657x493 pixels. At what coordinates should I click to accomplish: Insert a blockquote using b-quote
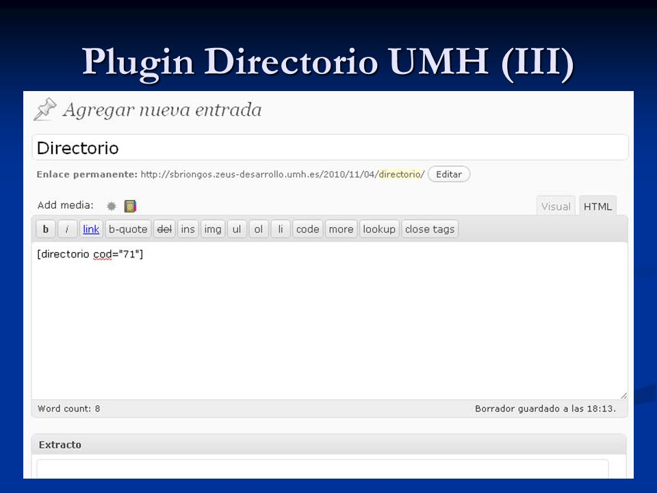pyautogui.click(x=128, y=229)
